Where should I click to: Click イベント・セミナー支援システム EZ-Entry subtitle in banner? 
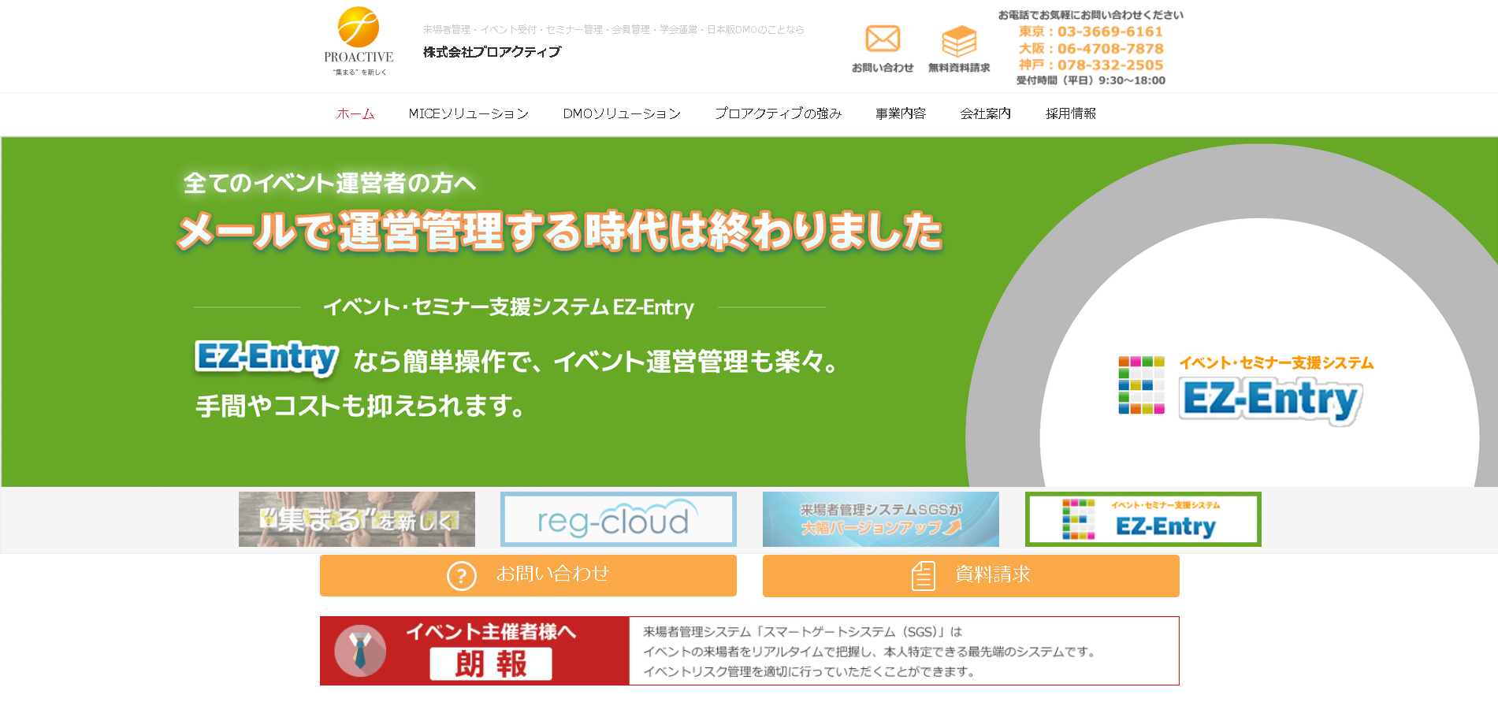coord(509,307)
